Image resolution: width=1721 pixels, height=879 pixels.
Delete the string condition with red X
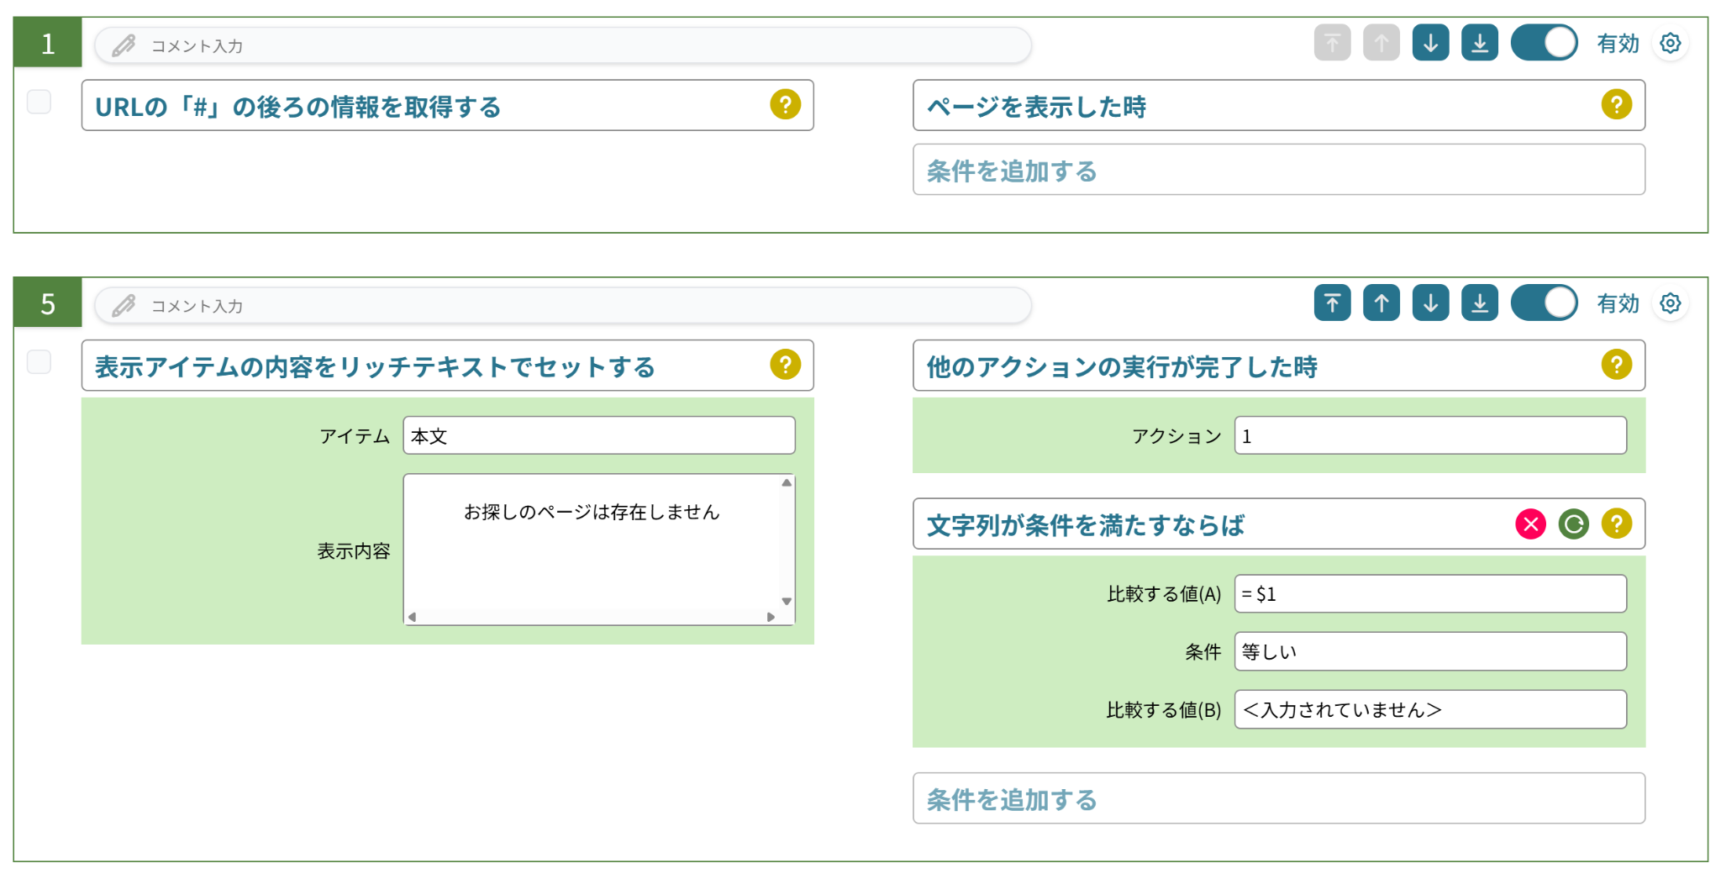coord(1530,524)
